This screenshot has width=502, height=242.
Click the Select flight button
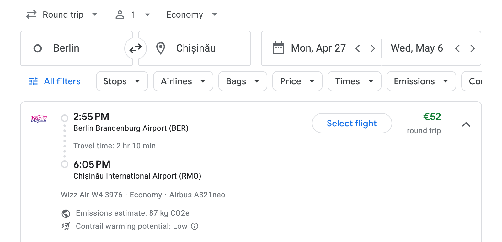pos(352,123)
